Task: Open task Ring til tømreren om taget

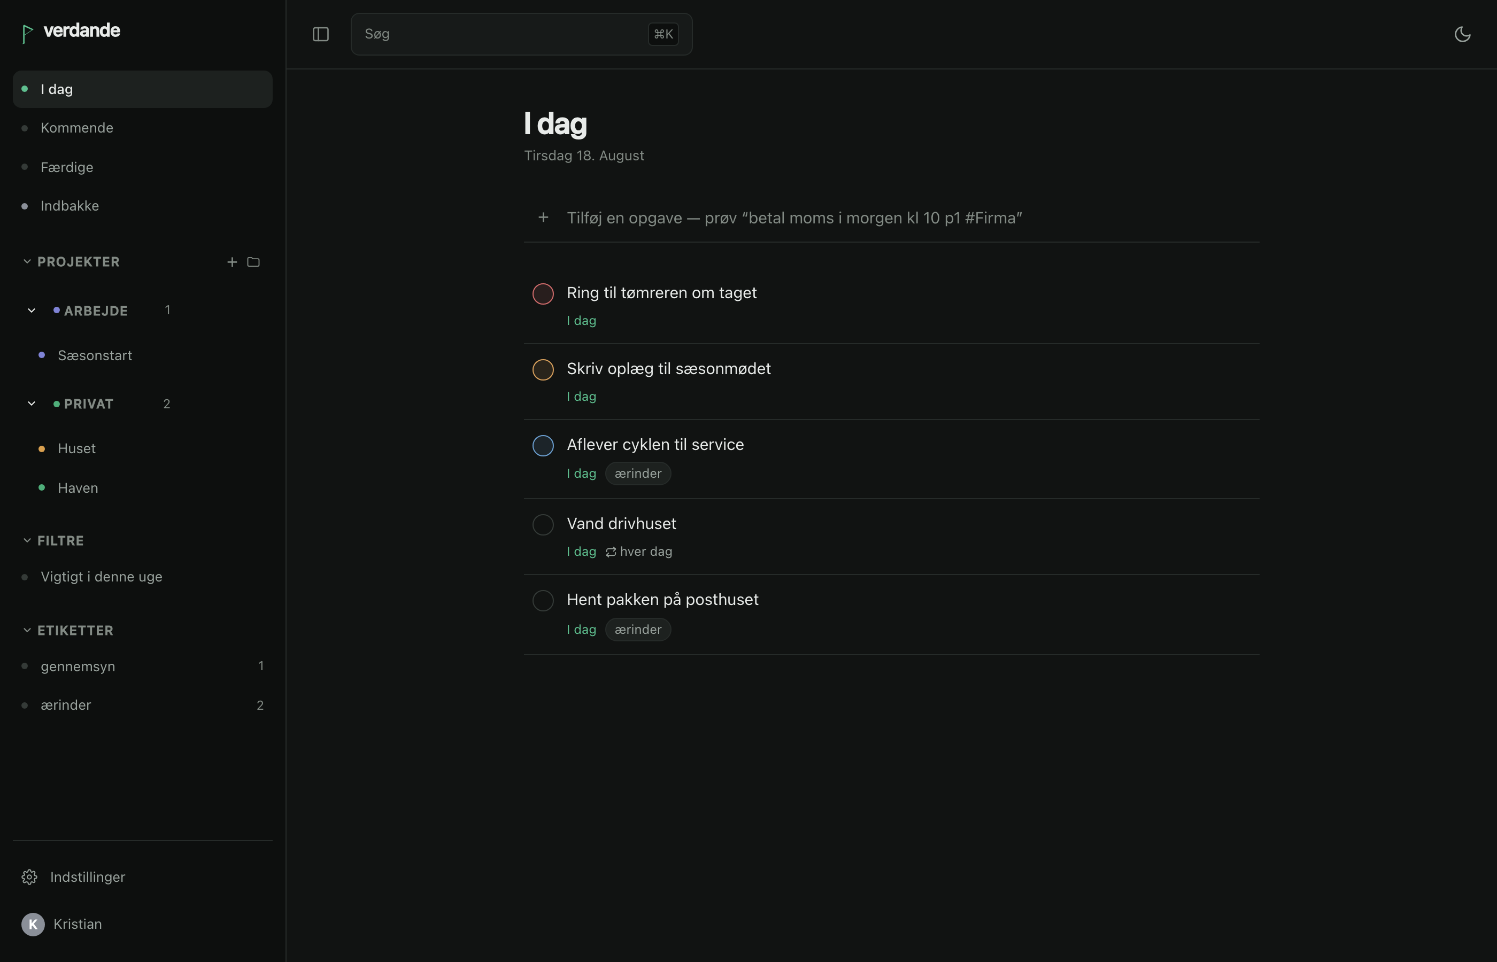Action: pos(662,293)
